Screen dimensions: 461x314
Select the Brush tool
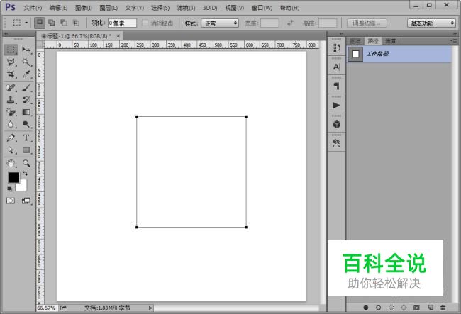(26, 87)
